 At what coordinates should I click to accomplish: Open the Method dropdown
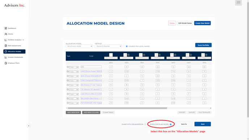coord(108,46)
